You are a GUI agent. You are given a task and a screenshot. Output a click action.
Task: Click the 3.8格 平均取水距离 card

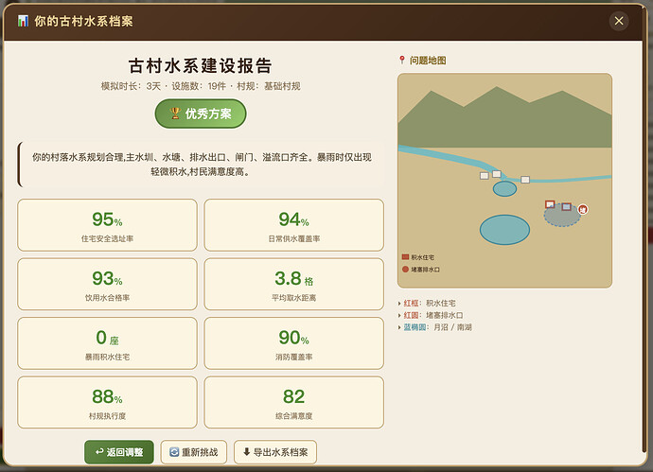pos(294,285)
